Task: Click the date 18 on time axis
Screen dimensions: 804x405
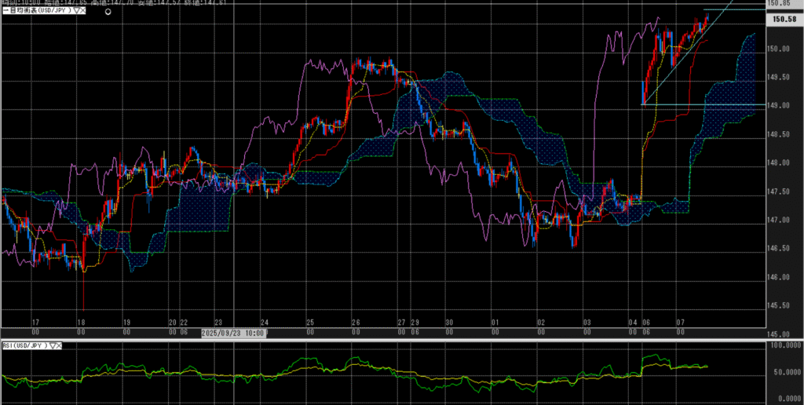Action: tap(81, 323)
